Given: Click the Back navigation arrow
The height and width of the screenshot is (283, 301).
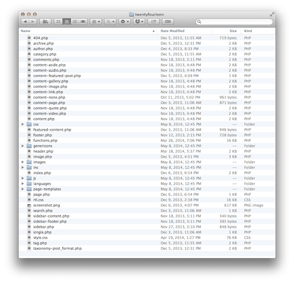Looking at the screenshot, I should pos(25,22).
